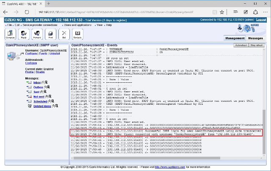Open the File menu
This screenshot has height=171, width=271.
[x=9, y=25]
